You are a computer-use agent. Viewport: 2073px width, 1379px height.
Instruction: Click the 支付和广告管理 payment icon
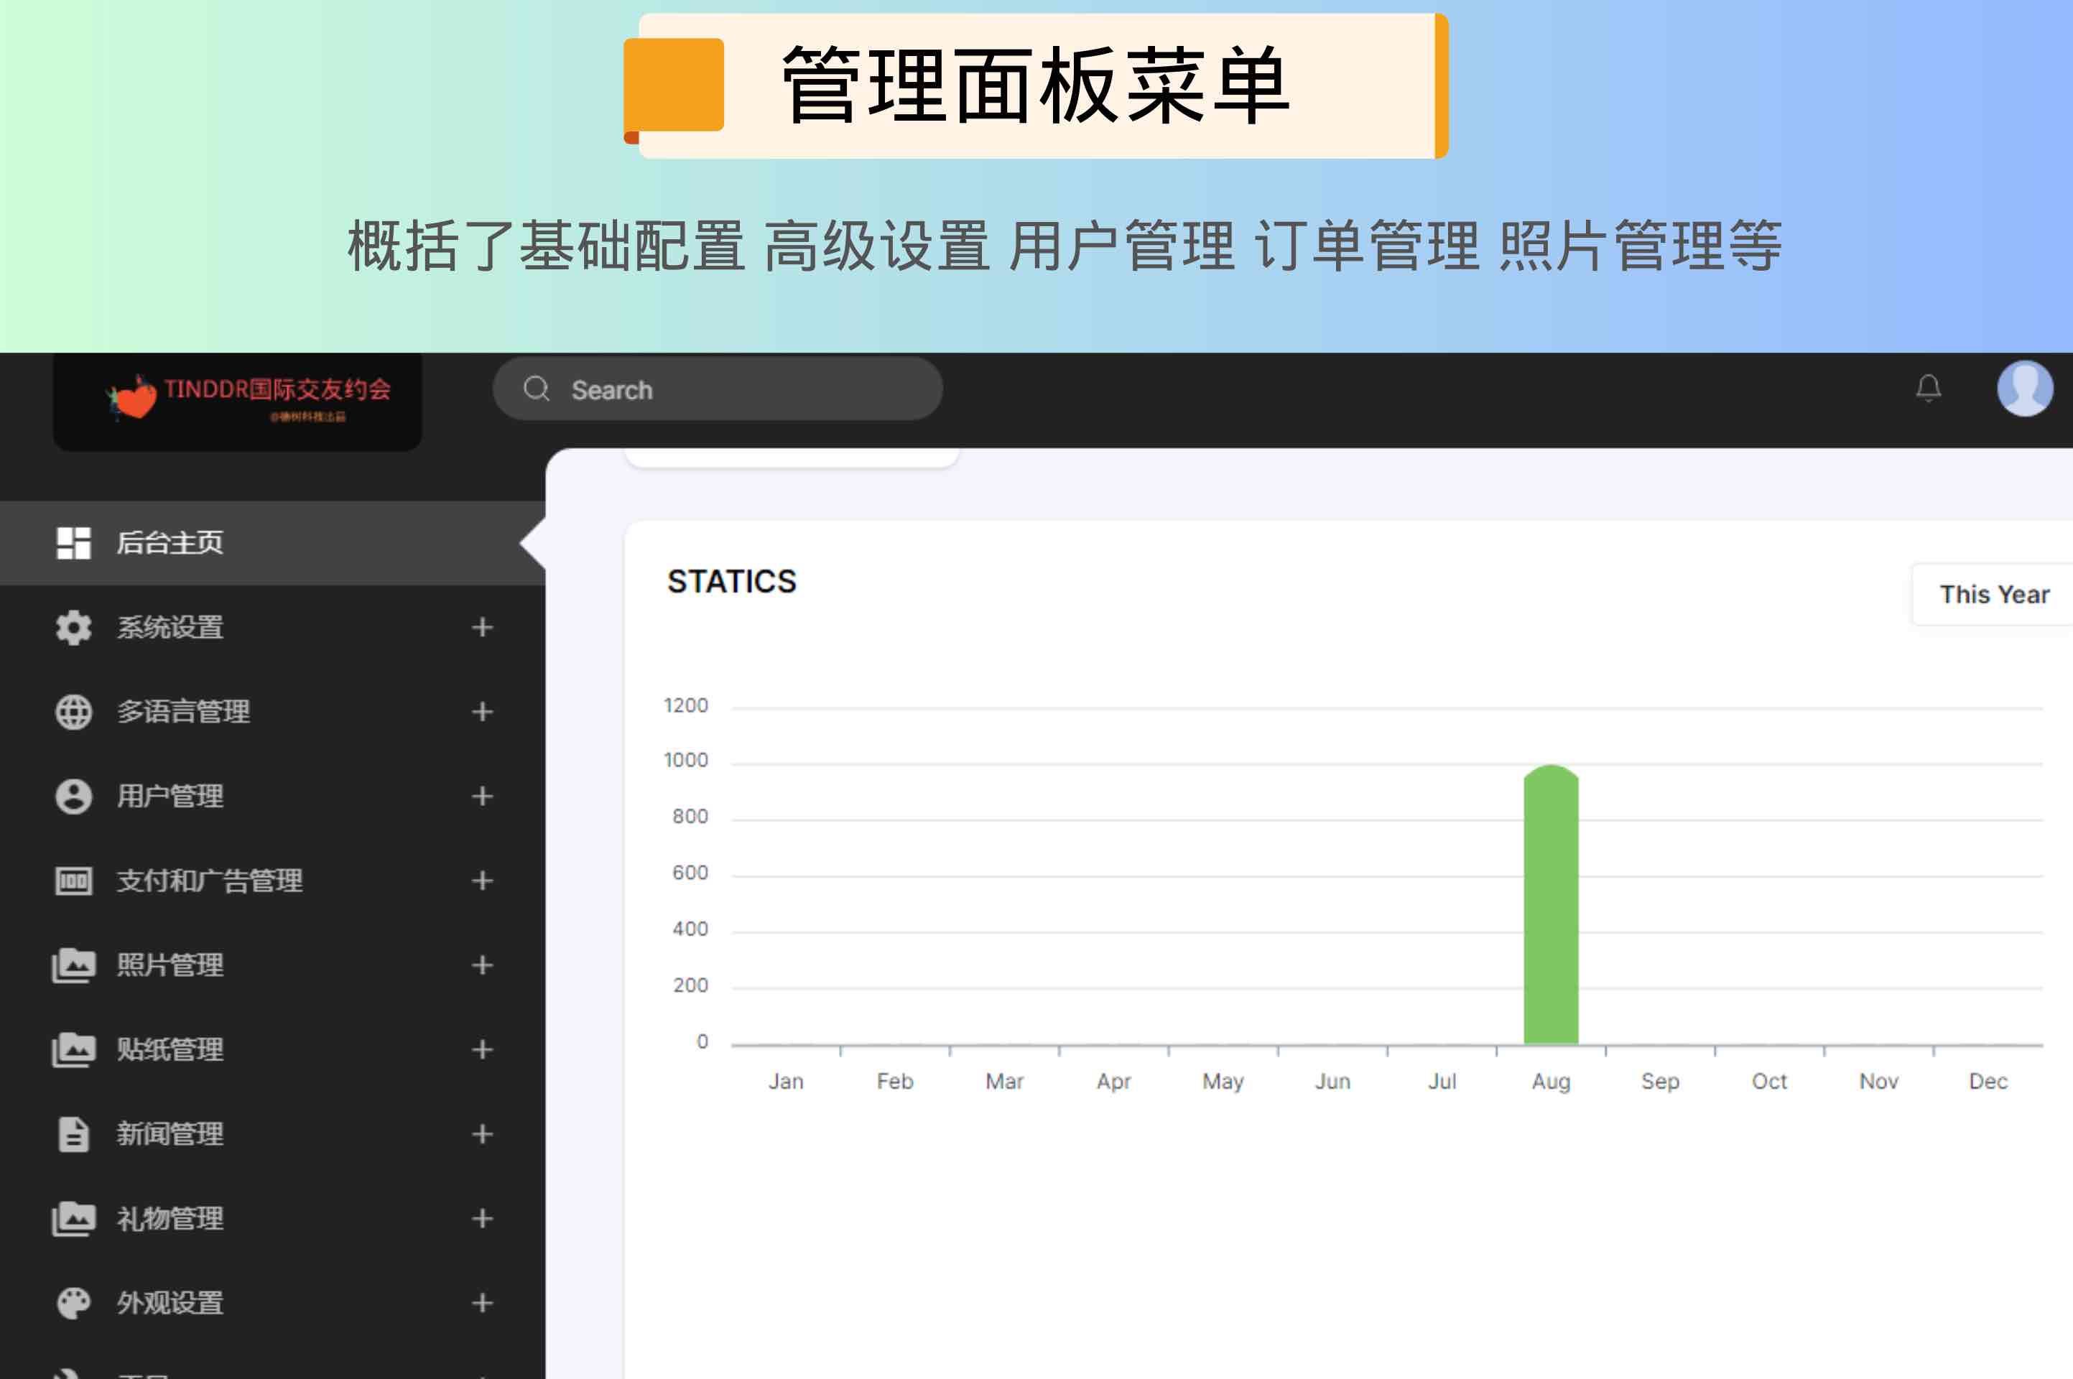74,881
